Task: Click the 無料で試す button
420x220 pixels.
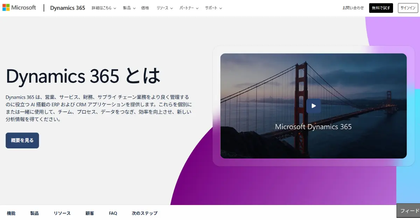Action: (x=381, y=7)
